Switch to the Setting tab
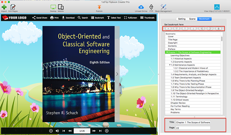This screenshot has height=135, width=231. point(182,19)
